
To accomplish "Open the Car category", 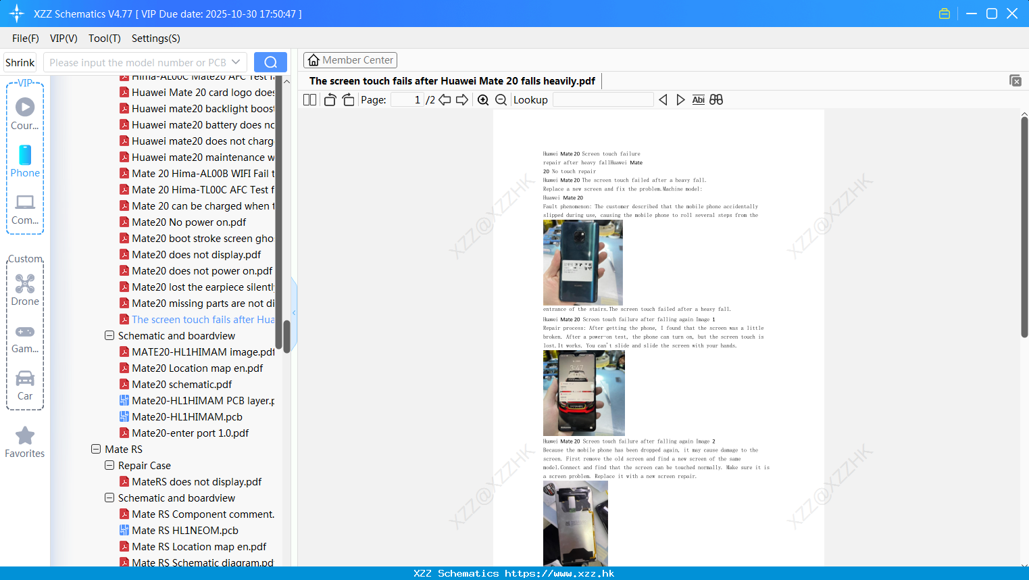I will pyautogui.click(x=25, y=385).
